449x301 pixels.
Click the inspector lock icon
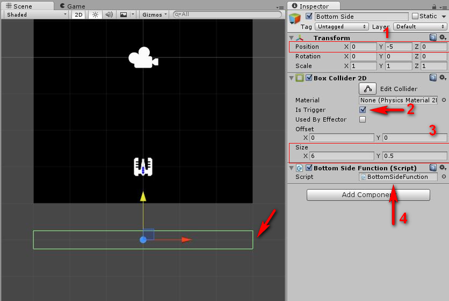tap(434, 6)
